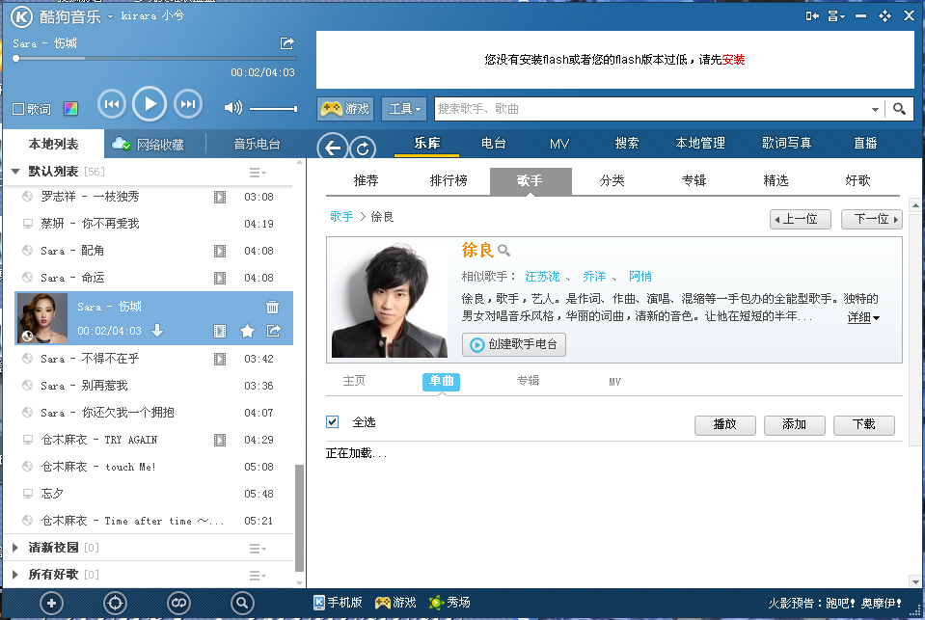The height and width of the screenshot is (620, 925).
Task: Go to the previous track
Action: coord(111,104)
